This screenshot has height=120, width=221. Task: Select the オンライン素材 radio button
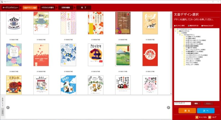(x=175, y=26)
